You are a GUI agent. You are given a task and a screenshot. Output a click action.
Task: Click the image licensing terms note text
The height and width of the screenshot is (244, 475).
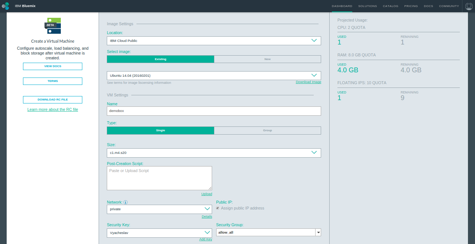[139, 83]
